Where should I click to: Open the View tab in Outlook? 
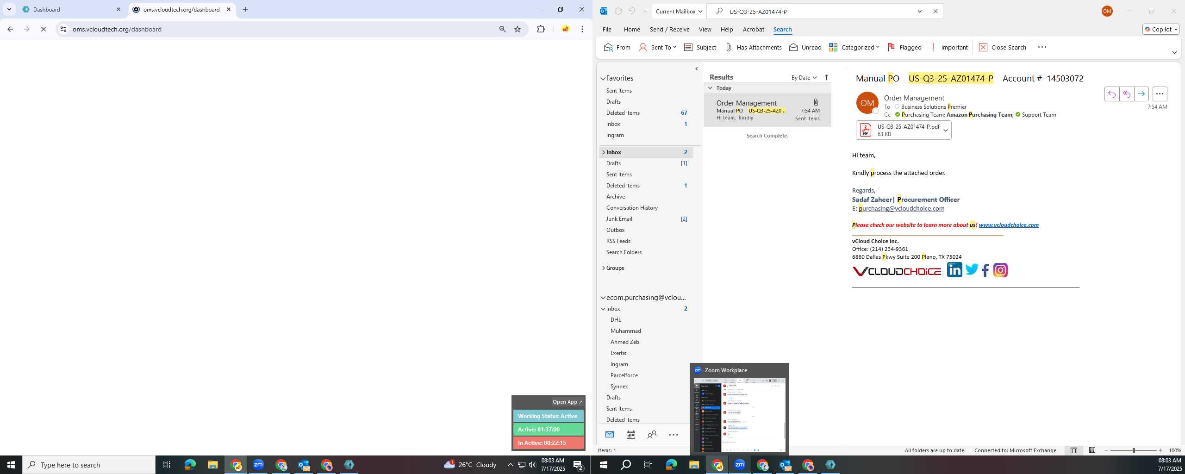(705, 29)
